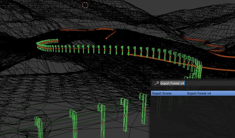
Task: Click the 3D cursor crosshair circle
Action: [x=85, y=5]
